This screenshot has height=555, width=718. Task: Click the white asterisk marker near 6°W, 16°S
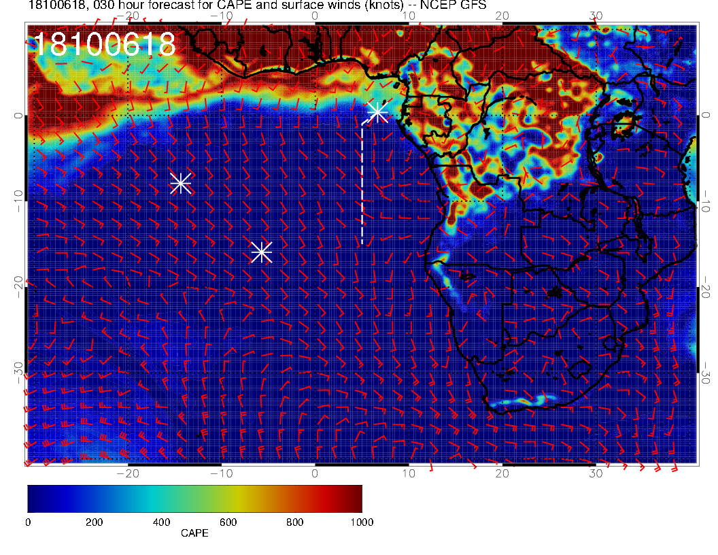pos(262,252)
